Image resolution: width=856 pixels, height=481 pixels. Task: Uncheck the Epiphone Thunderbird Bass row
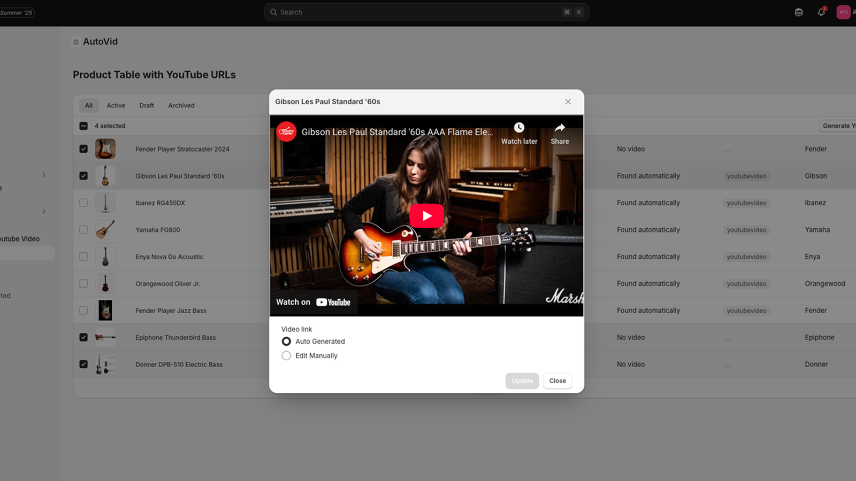pyautogui.click(x=83, y=337)
